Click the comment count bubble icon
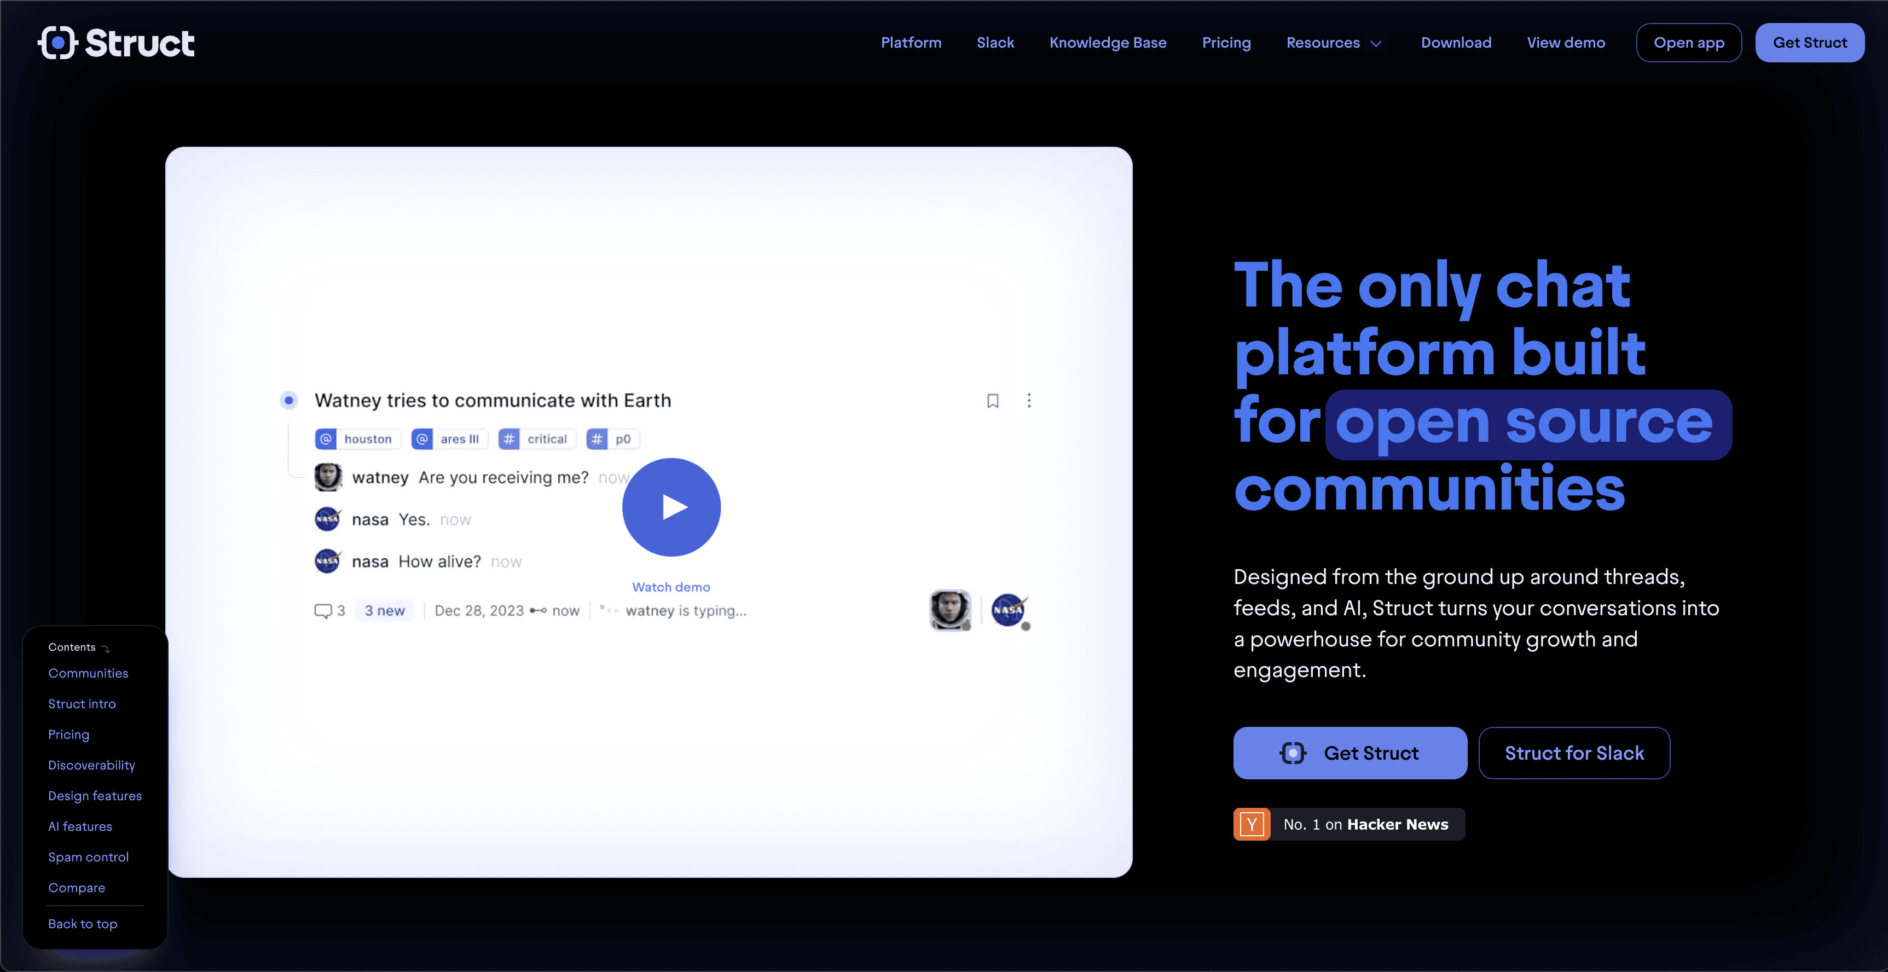This screenshot has height=972, width=1888. pos(322,611)
